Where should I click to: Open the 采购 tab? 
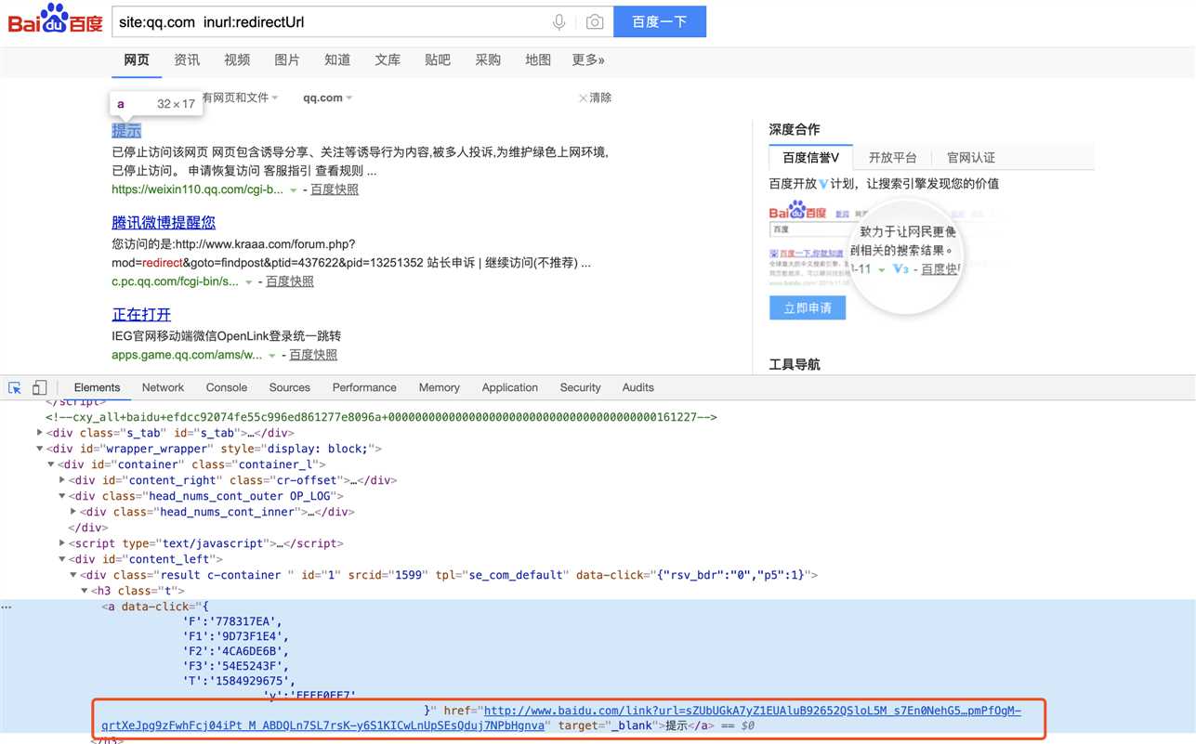(x=488, y=59)
